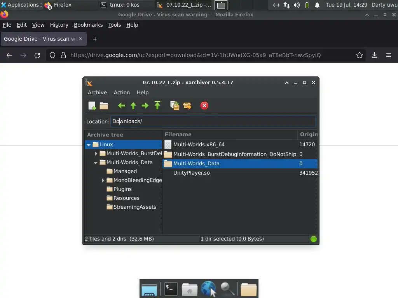This screenshot has height=298, width=398.
Task: Sort by the Filename column header
Action: 230,135
